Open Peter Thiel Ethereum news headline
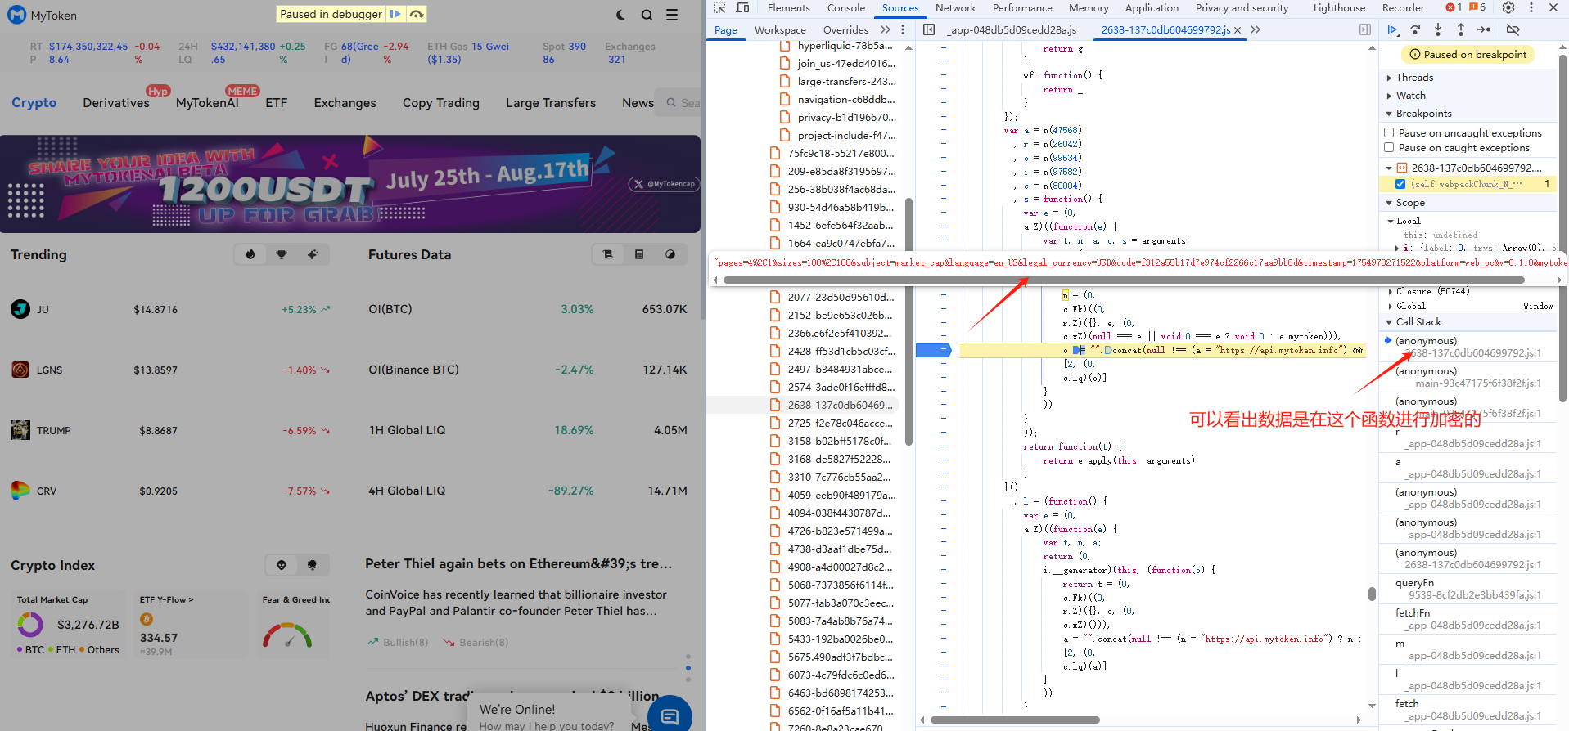 click(x=519, y=563)
